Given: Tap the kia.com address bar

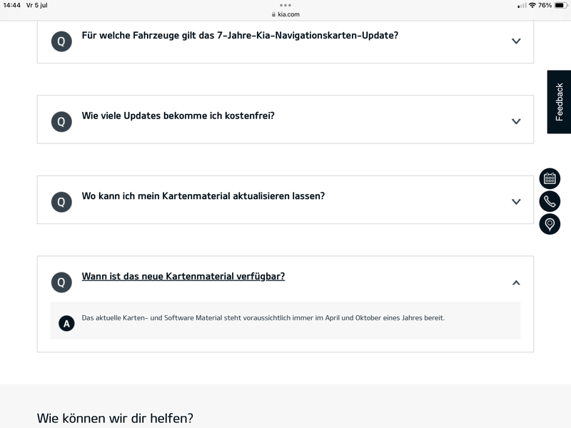Looking at the screenshot, I should [285, 14].
